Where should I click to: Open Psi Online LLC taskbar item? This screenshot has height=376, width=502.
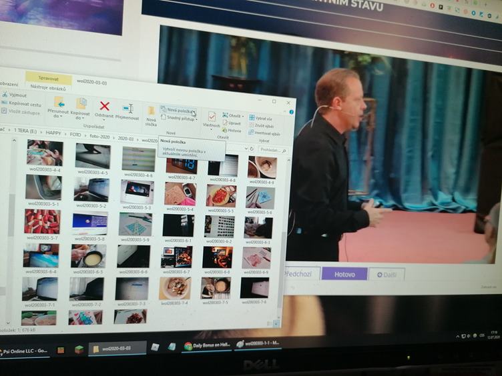tap(24, 351)
